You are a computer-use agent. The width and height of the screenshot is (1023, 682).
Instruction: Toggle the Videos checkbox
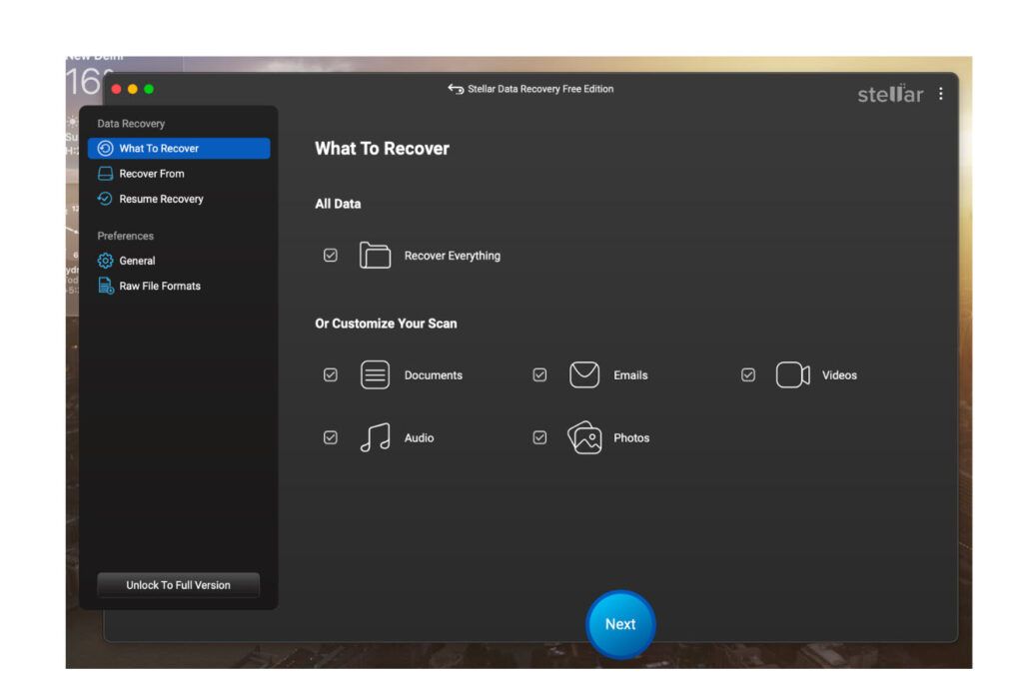coord(748,375)
